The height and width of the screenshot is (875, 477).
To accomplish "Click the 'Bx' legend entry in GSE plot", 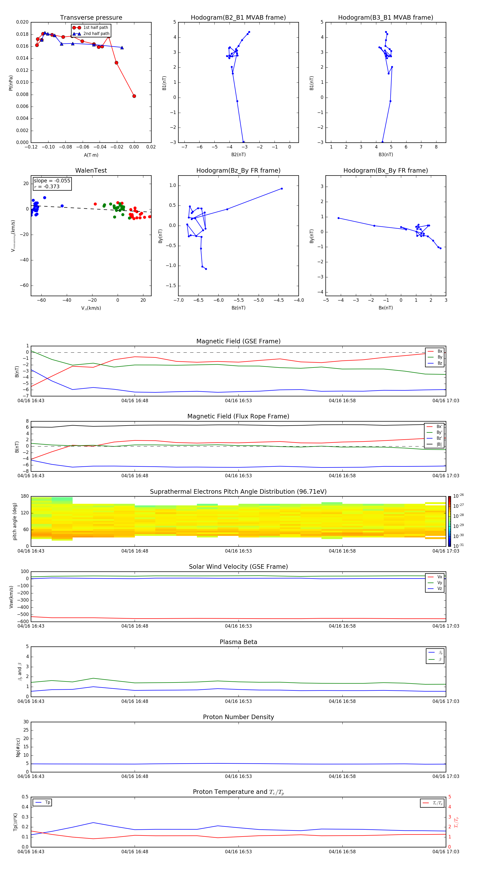I will [435, 351].
